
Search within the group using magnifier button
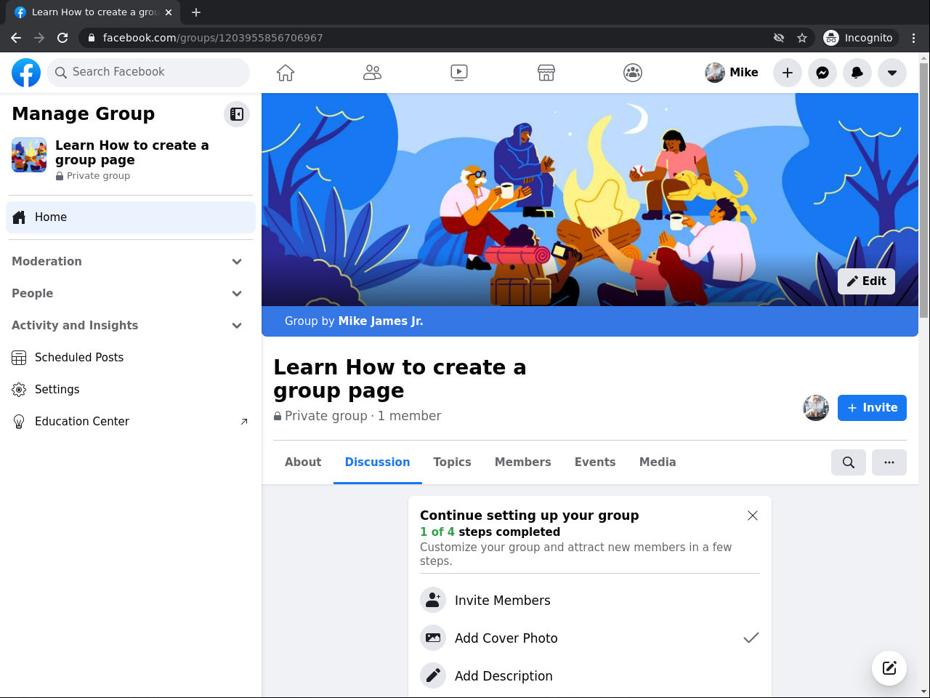tap(849, 462)
